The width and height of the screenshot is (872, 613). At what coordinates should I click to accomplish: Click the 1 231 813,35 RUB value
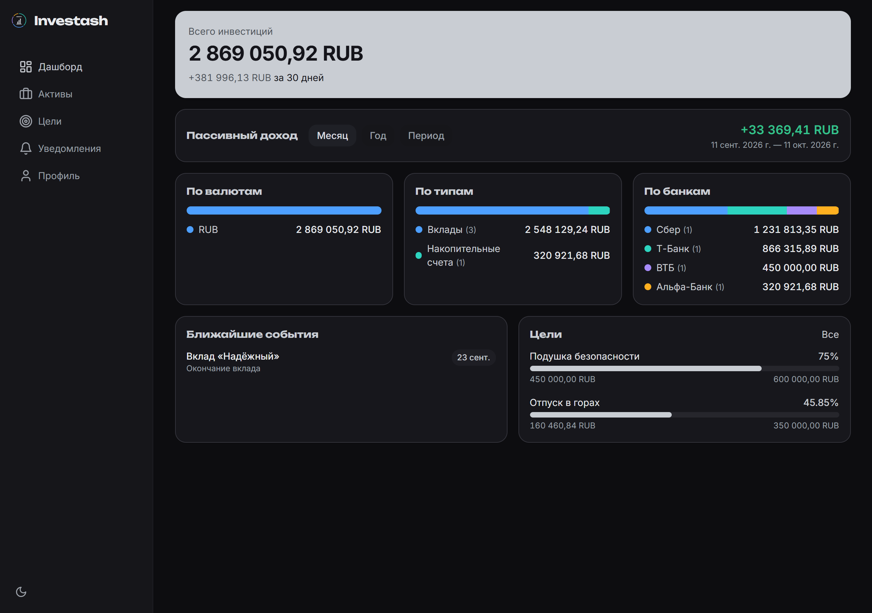[796, 230]
